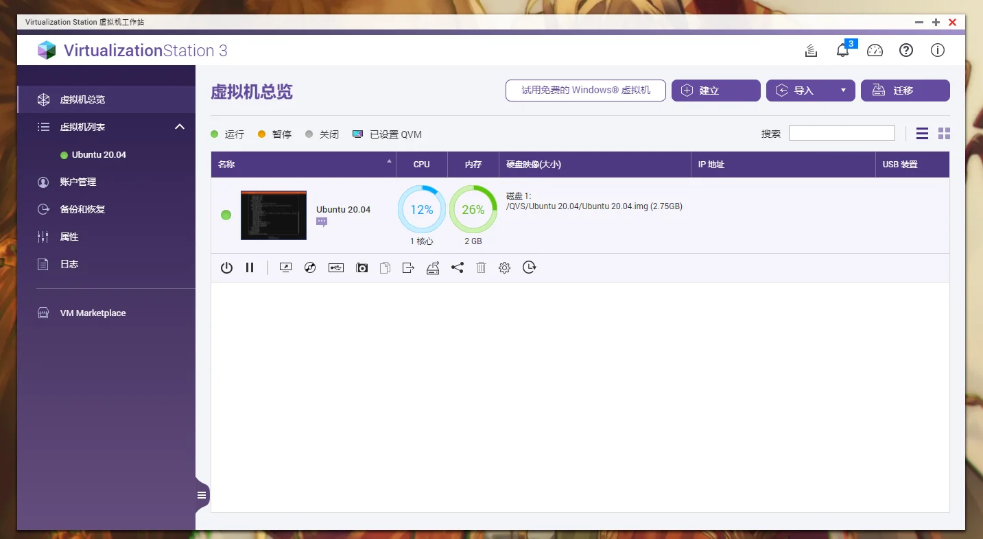Click the 内存 column header
This screenshot has height=539, width=983.
pyautogui.click(x=473, y=164)
